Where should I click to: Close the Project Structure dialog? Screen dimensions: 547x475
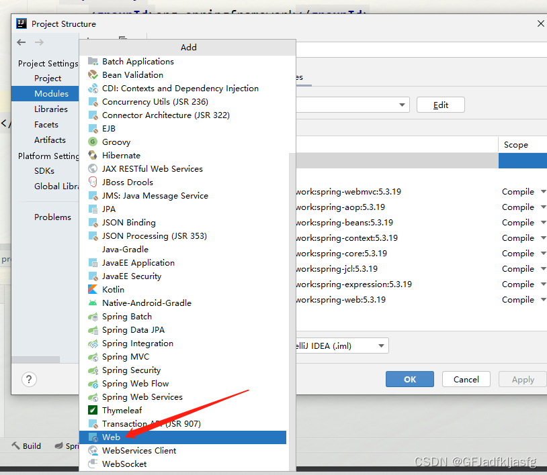[540, 23]
